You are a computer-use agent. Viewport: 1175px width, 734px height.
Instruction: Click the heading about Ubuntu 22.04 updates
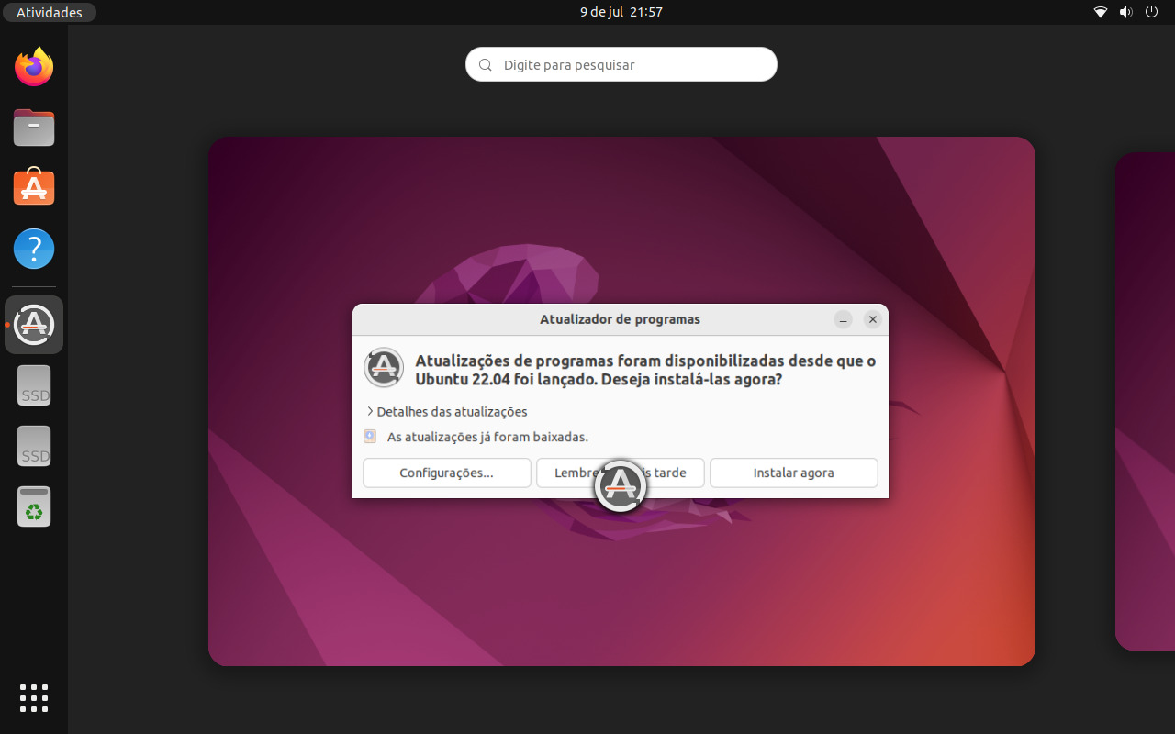pos(645,370)
